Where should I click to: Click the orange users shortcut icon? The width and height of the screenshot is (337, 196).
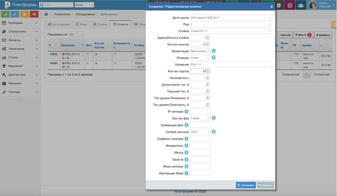24,14
